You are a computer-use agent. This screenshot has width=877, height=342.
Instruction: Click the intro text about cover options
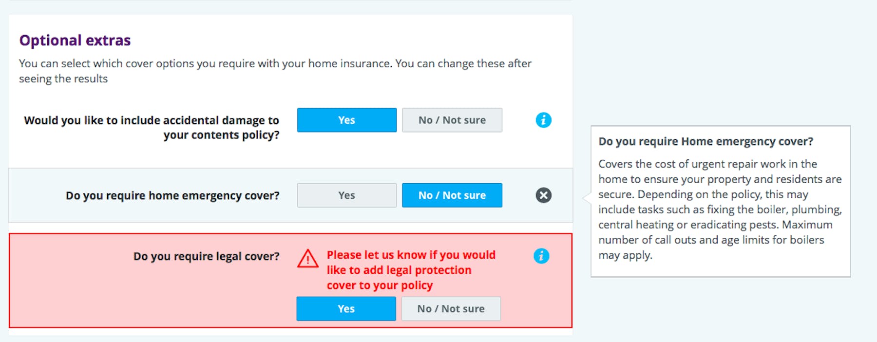tap(275, 71)
